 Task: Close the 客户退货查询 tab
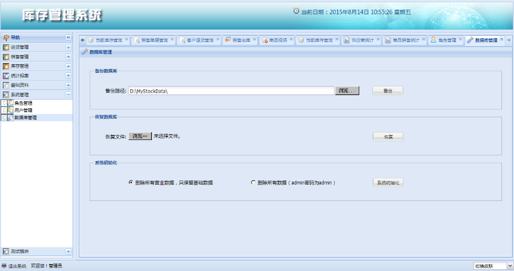(218, 39)
